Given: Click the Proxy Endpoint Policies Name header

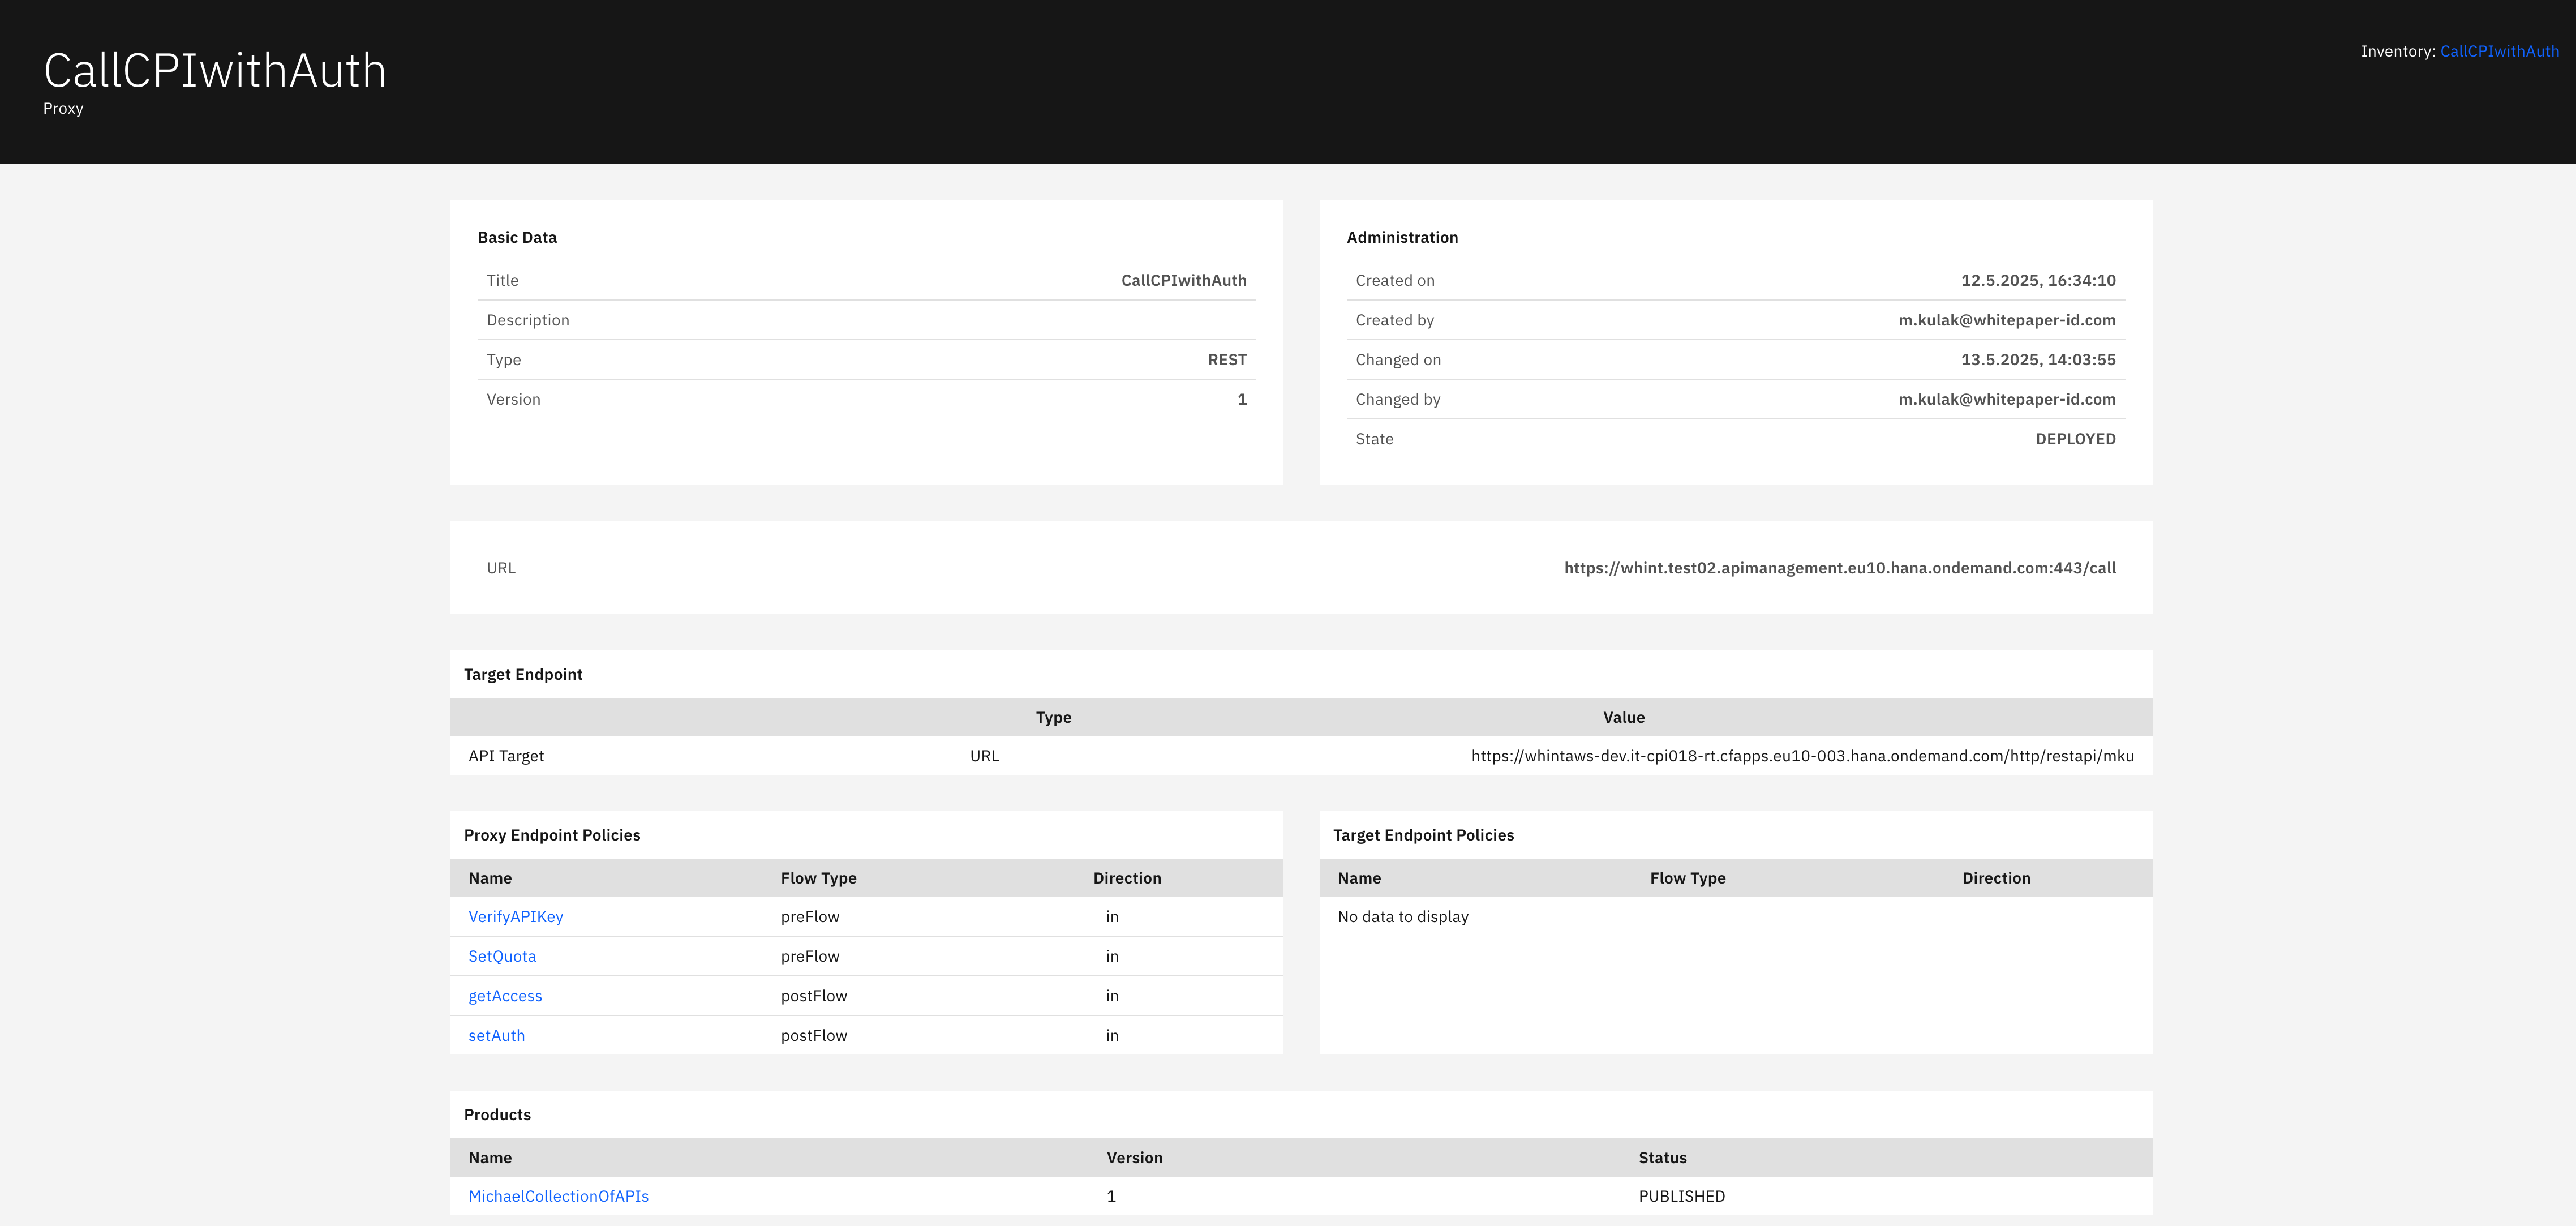Looking at the screenshot, I should pos(490,878).
